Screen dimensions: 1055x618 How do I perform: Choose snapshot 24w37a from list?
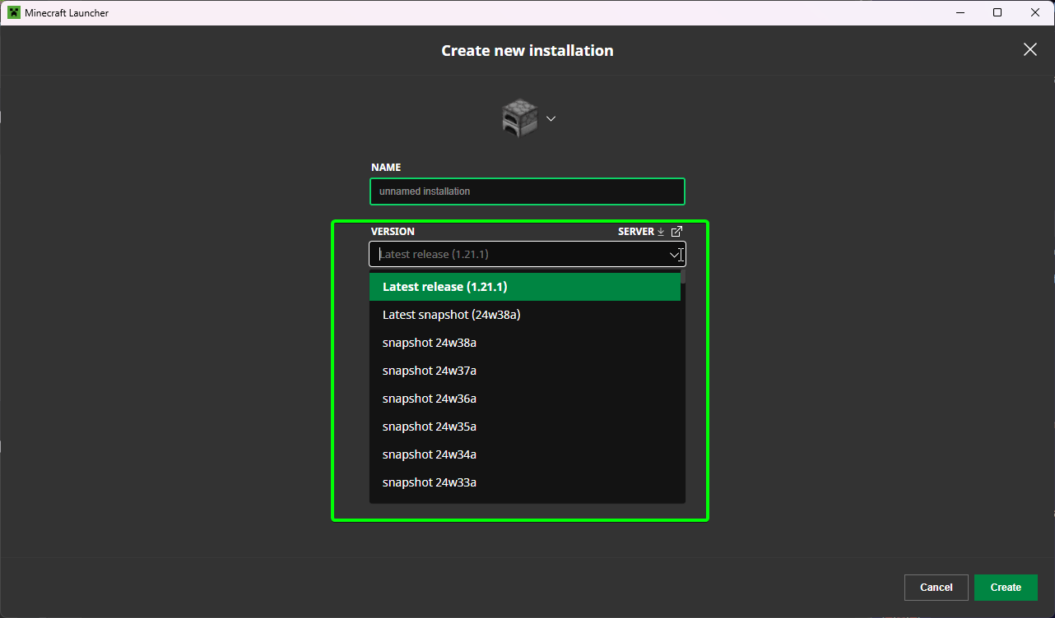click(x=525, y=371)
